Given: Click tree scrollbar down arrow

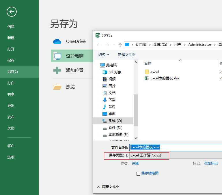Looking at the screenshot, I should [x=136, y=138].
